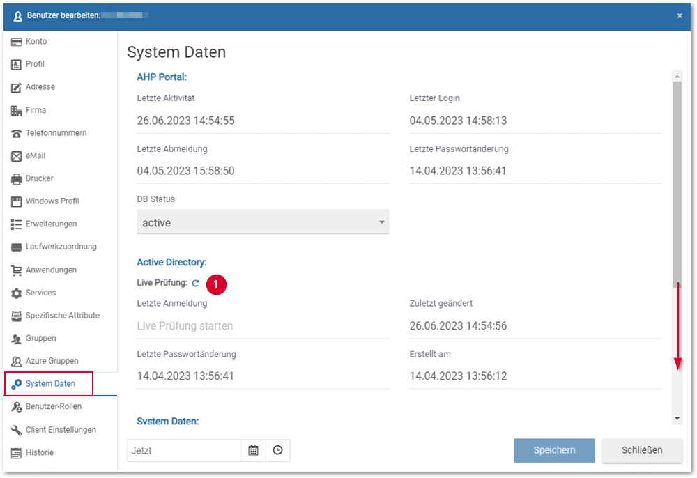Click the Client Einstellungen wrench icon
697x478 pixels.
[17, 430]
